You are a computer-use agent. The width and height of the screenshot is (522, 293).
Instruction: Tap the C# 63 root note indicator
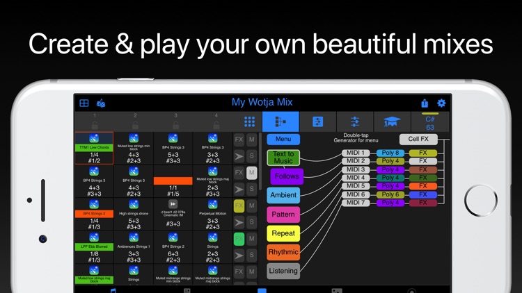click(x=430, y=122)
